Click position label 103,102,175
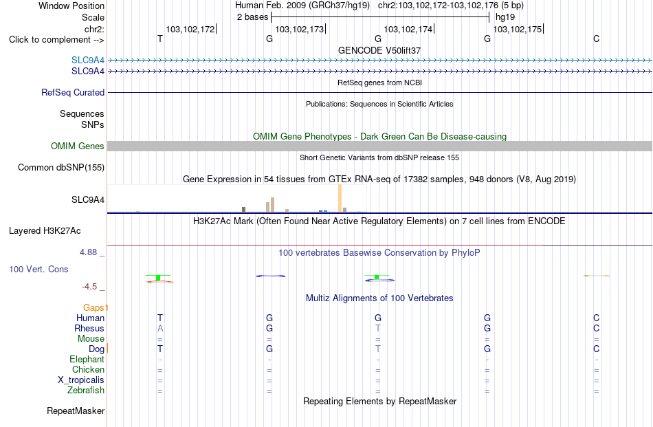This screenshot has height=427, width=653. 518,29
